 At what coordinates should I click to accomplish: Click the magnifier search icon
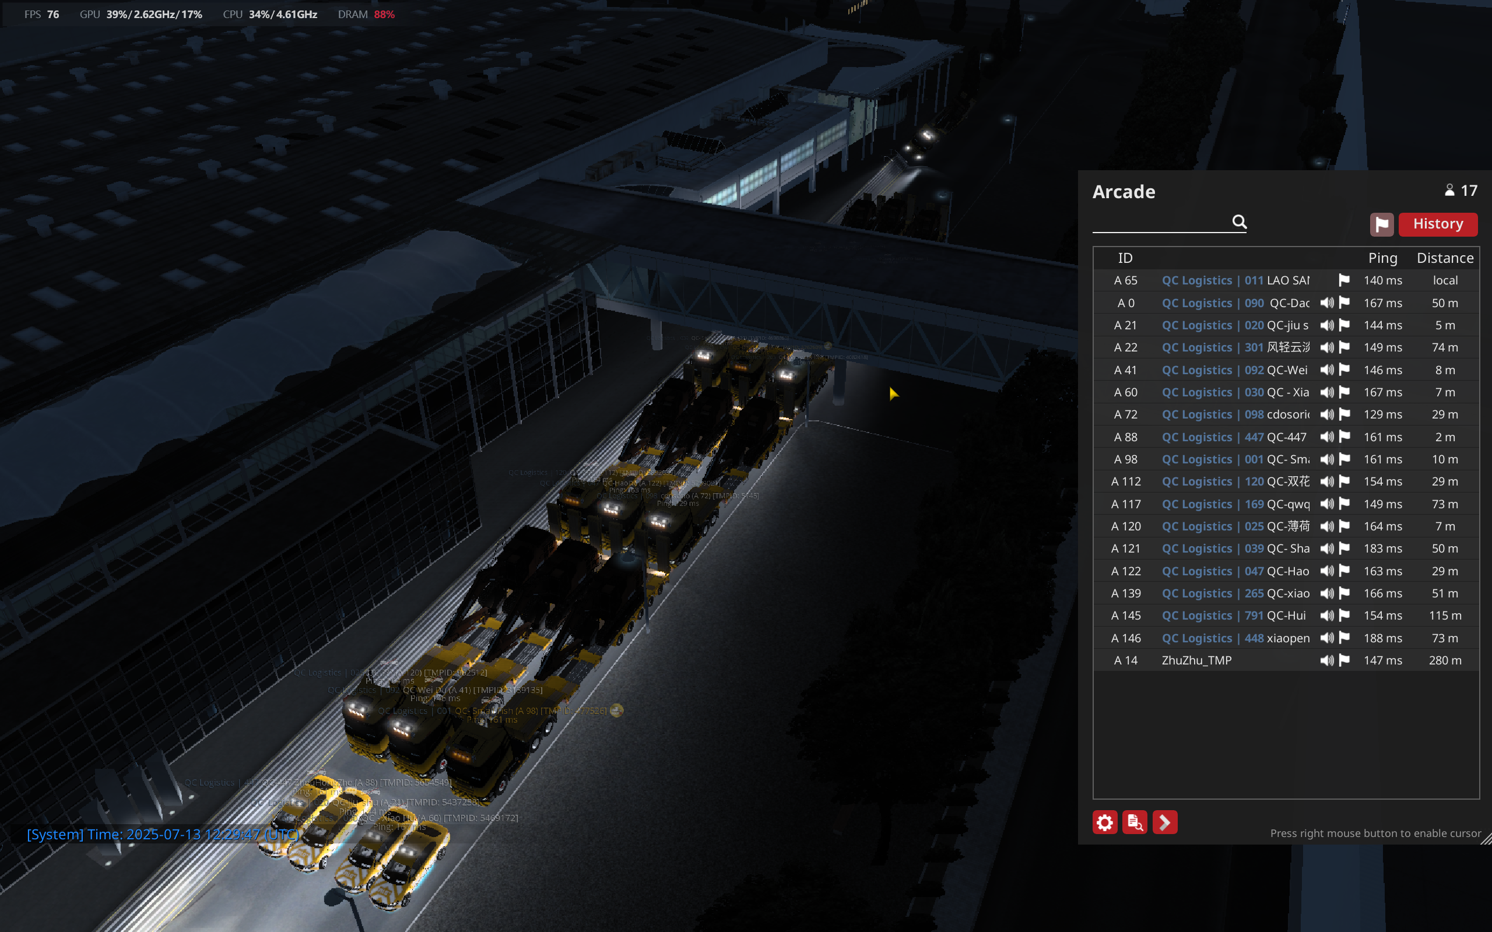[1239, 222]
